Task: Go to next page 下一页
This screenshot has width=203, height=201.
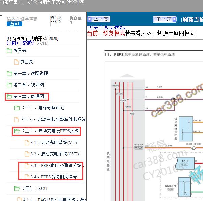Action: [165, 19]
